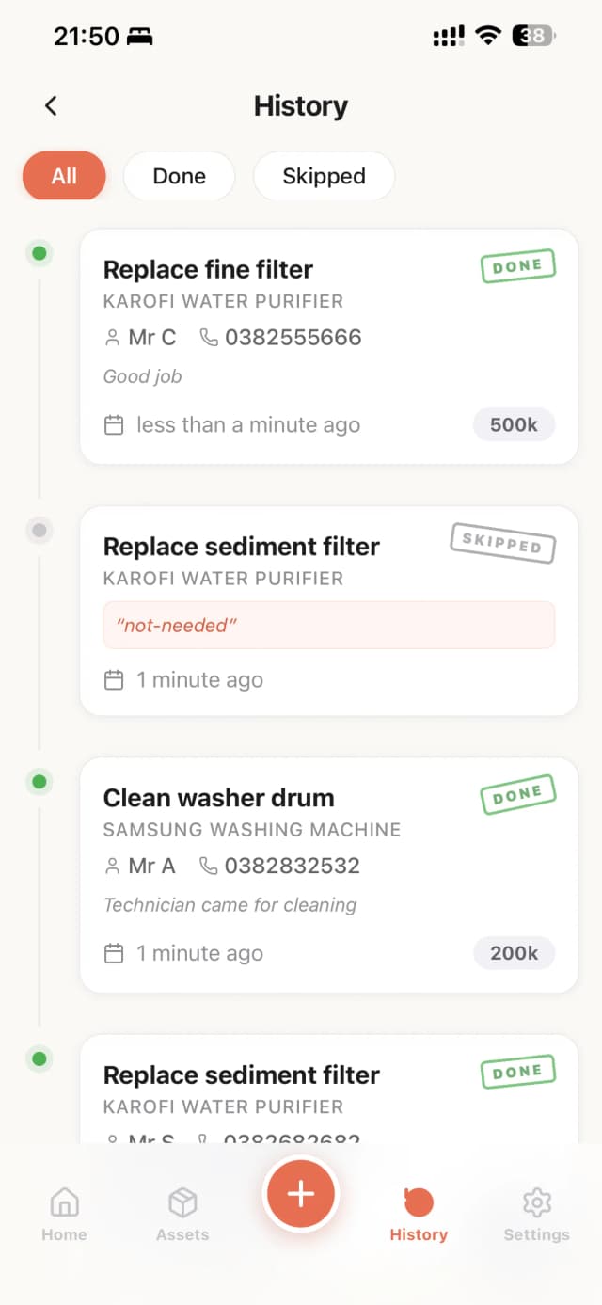
Task: Filter history by Done
Action: (x=179, y=176)
